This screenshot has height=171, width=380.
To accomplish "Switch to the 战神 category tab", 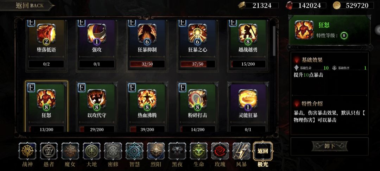I will click(x=27, y=151).
